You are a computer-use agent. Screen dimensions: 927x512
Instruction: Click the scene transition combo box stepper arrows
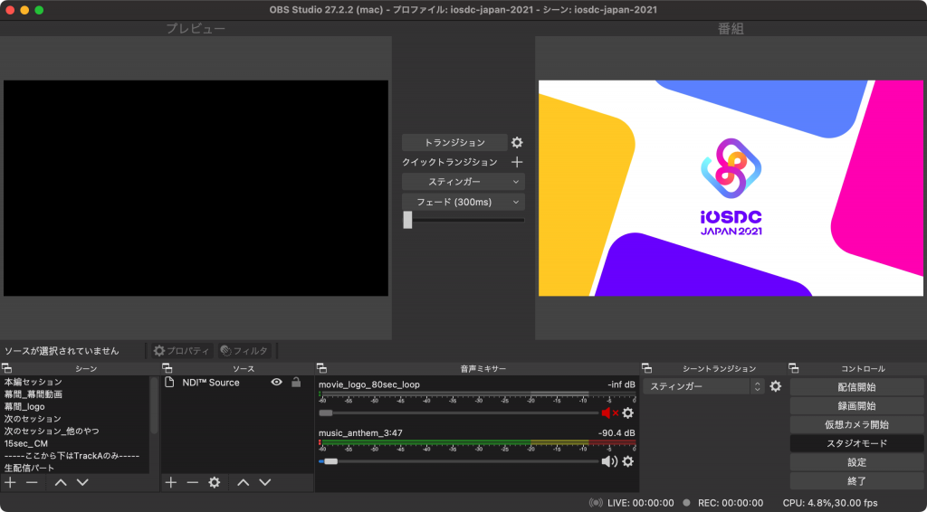coord(757,387)
